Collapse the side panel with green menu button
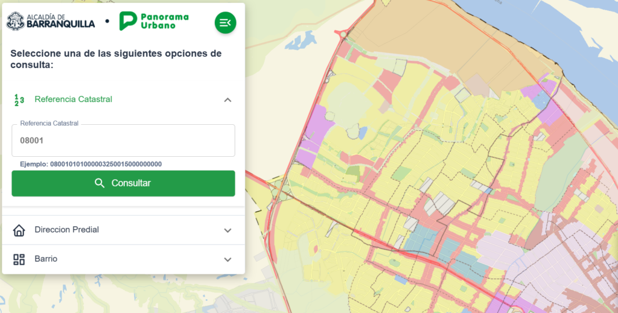Viewport: 618px width, 313px height. pyautogui.click(x=225, y=23)
